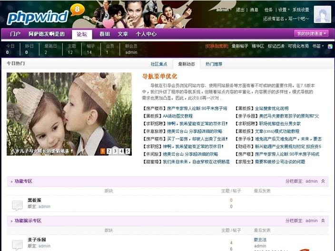Show slide 3 of the photo slideshow

pyautogui.click(x=115, y=151)
